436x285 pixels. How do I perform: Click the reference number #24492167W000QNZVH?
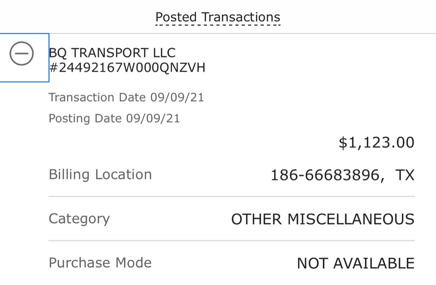tap(127, 68)
